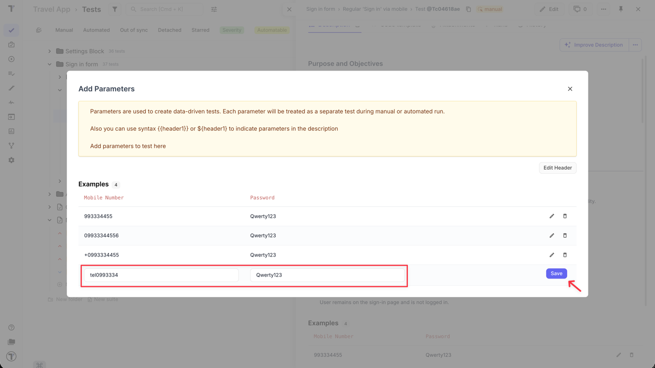Image resolution: width=655 pixels, height=368 pixels.
Task: Select the Tests checkmark icon in the sidebar
Action: [11, 30]
